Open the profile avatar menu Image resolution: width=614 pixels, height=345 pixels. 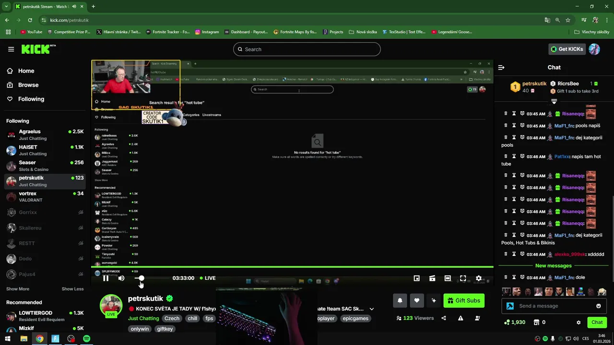point(594,49)
